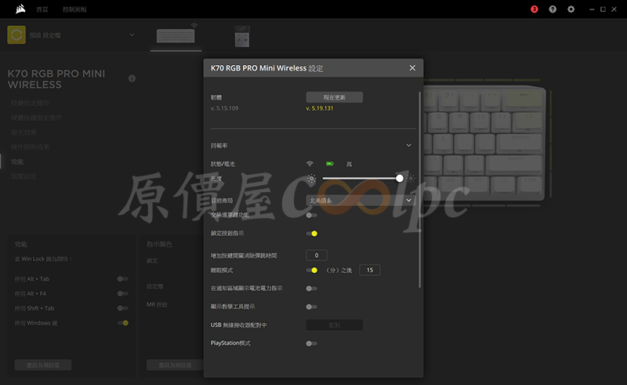
Task: Click the settings dialog vertical scrollbar
Action: pos(419,190)
